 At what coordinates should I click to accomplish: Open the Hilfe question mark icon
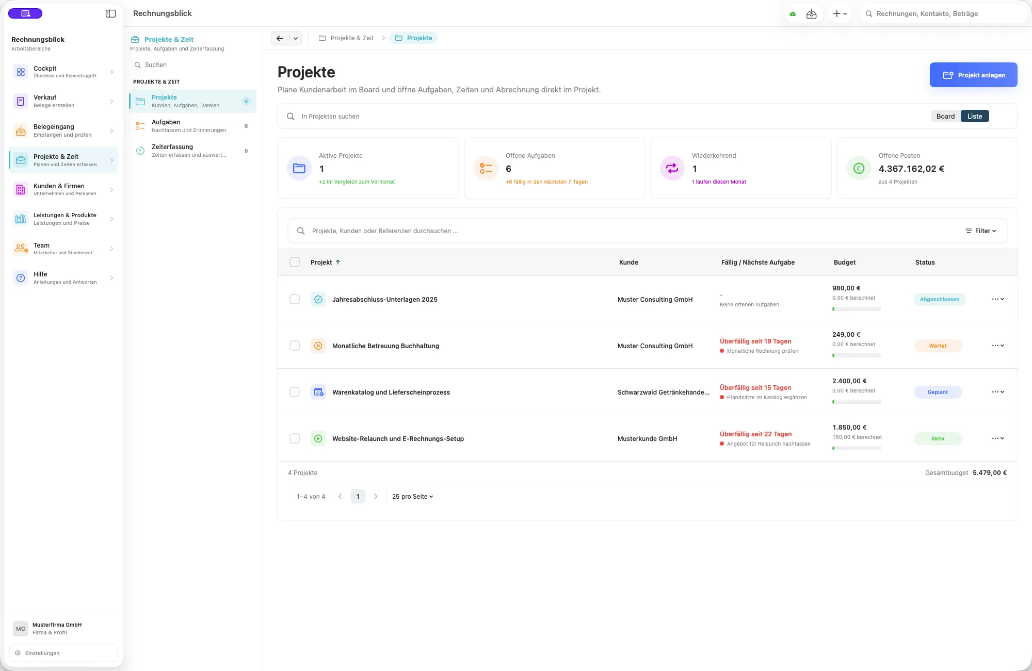coord(21,278)
